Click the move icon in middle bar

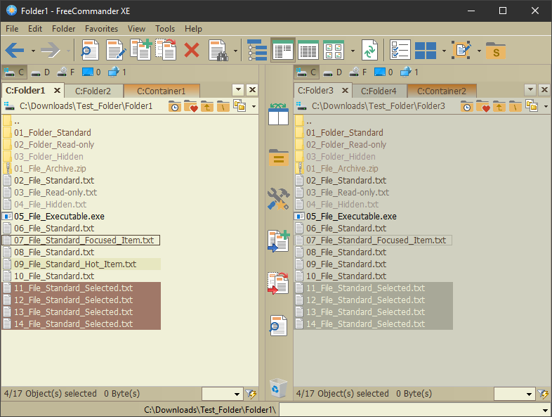[x=278, y=283]
